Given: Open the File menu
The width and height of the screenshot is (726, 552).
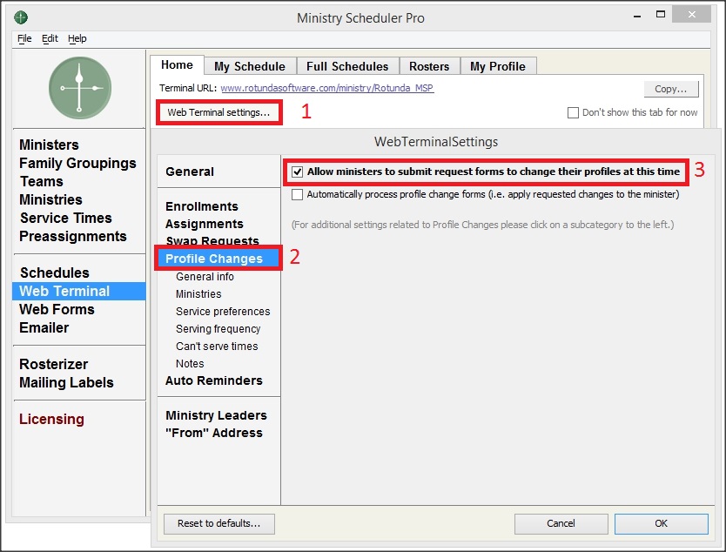Looking at the screenshot, I should coord(24,39).
